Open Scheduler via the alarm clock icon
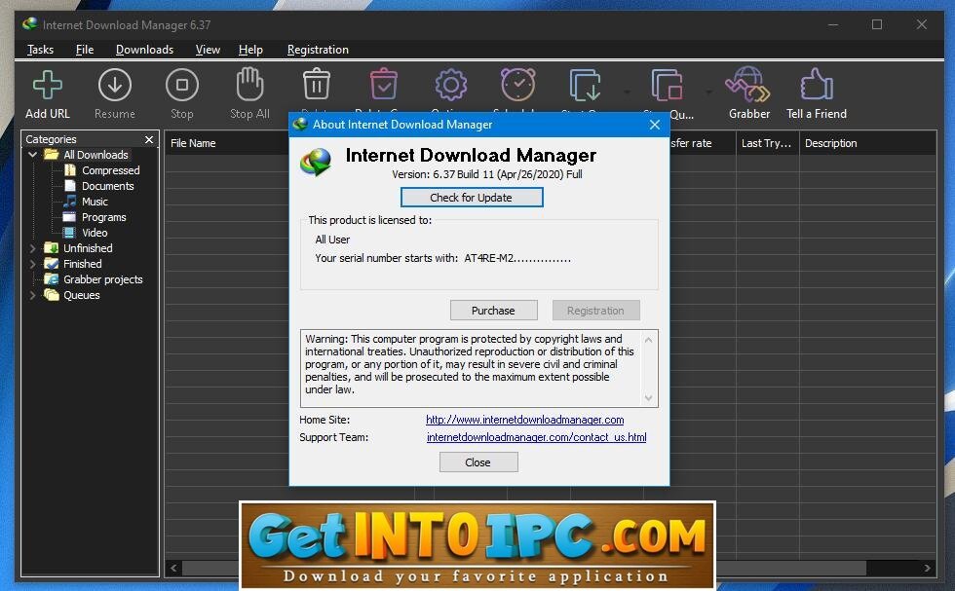 517,84
